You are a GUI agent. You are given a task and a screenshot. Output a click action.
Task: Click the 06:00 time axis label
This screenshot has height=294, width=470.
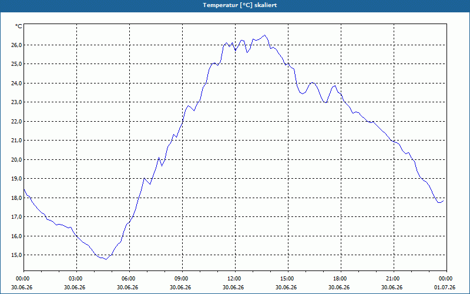tap(129, 279)
